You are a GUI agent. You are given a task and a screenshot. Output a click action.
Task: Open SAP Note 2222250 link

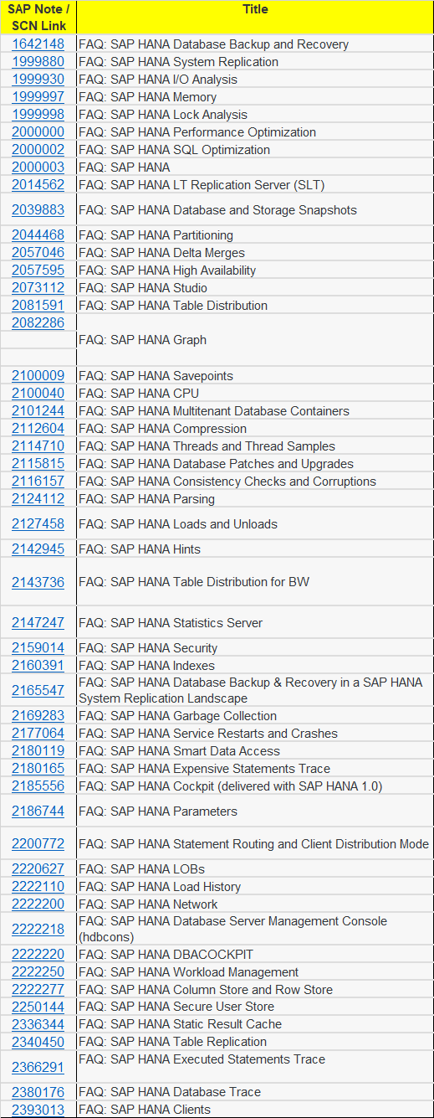click(38, 972)
